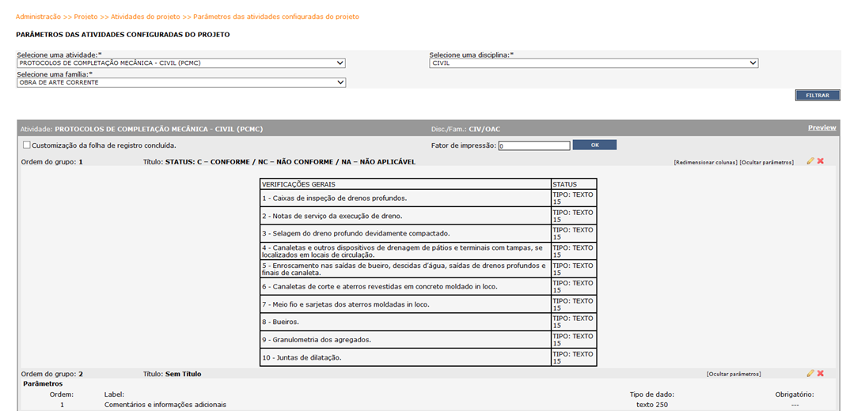
Task: Go to the Projeto breadcrumb
Action: (x=86, y=17)
